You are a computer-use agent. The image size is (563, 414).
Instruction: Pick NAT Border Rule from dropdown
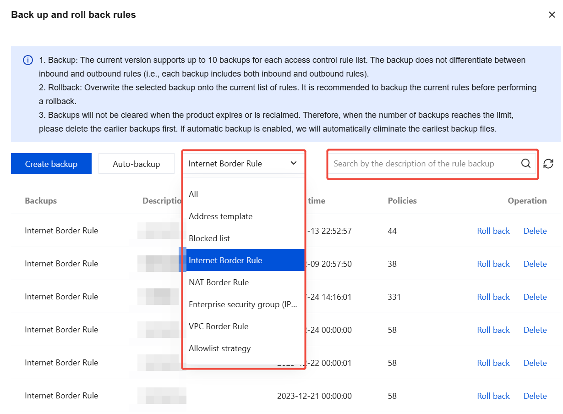[219, 282]
